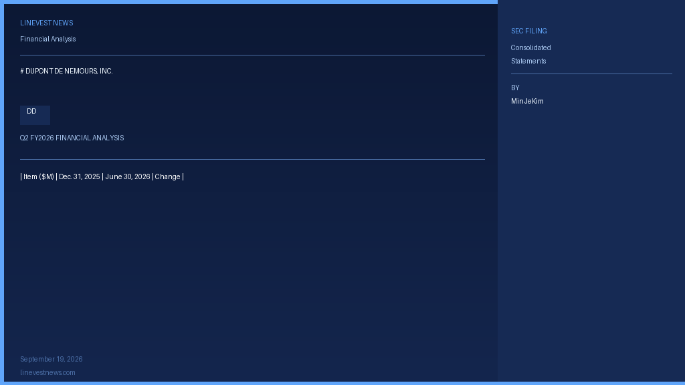Viewport: 685px width, 385px height.
Task: Click the DD ticker badge
Action: [x=35, y=115]
